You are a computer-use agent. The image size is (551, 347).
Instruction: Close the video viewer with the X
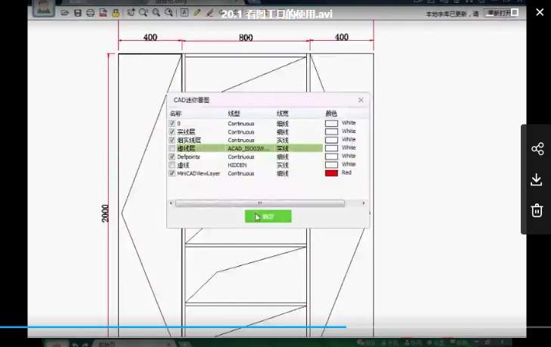(x=540, y=12)
